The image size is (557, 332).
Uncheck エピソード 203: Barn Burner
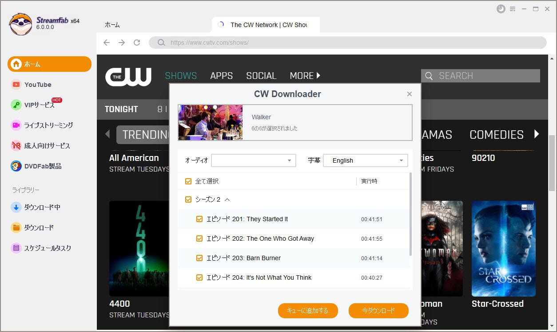(x=199, y=258)
